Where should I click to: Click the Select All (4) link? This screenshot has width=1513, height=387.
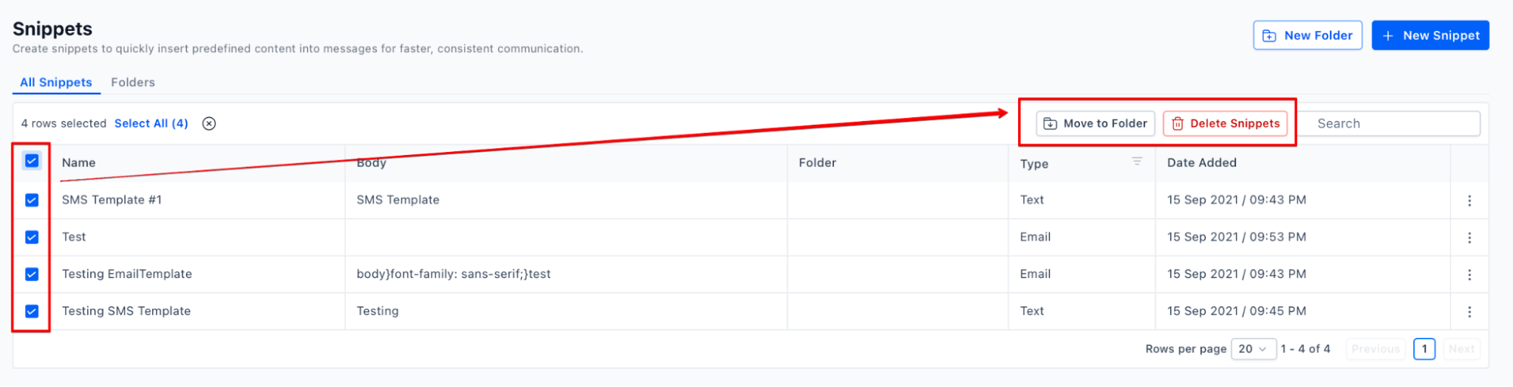tap(151, 124)
